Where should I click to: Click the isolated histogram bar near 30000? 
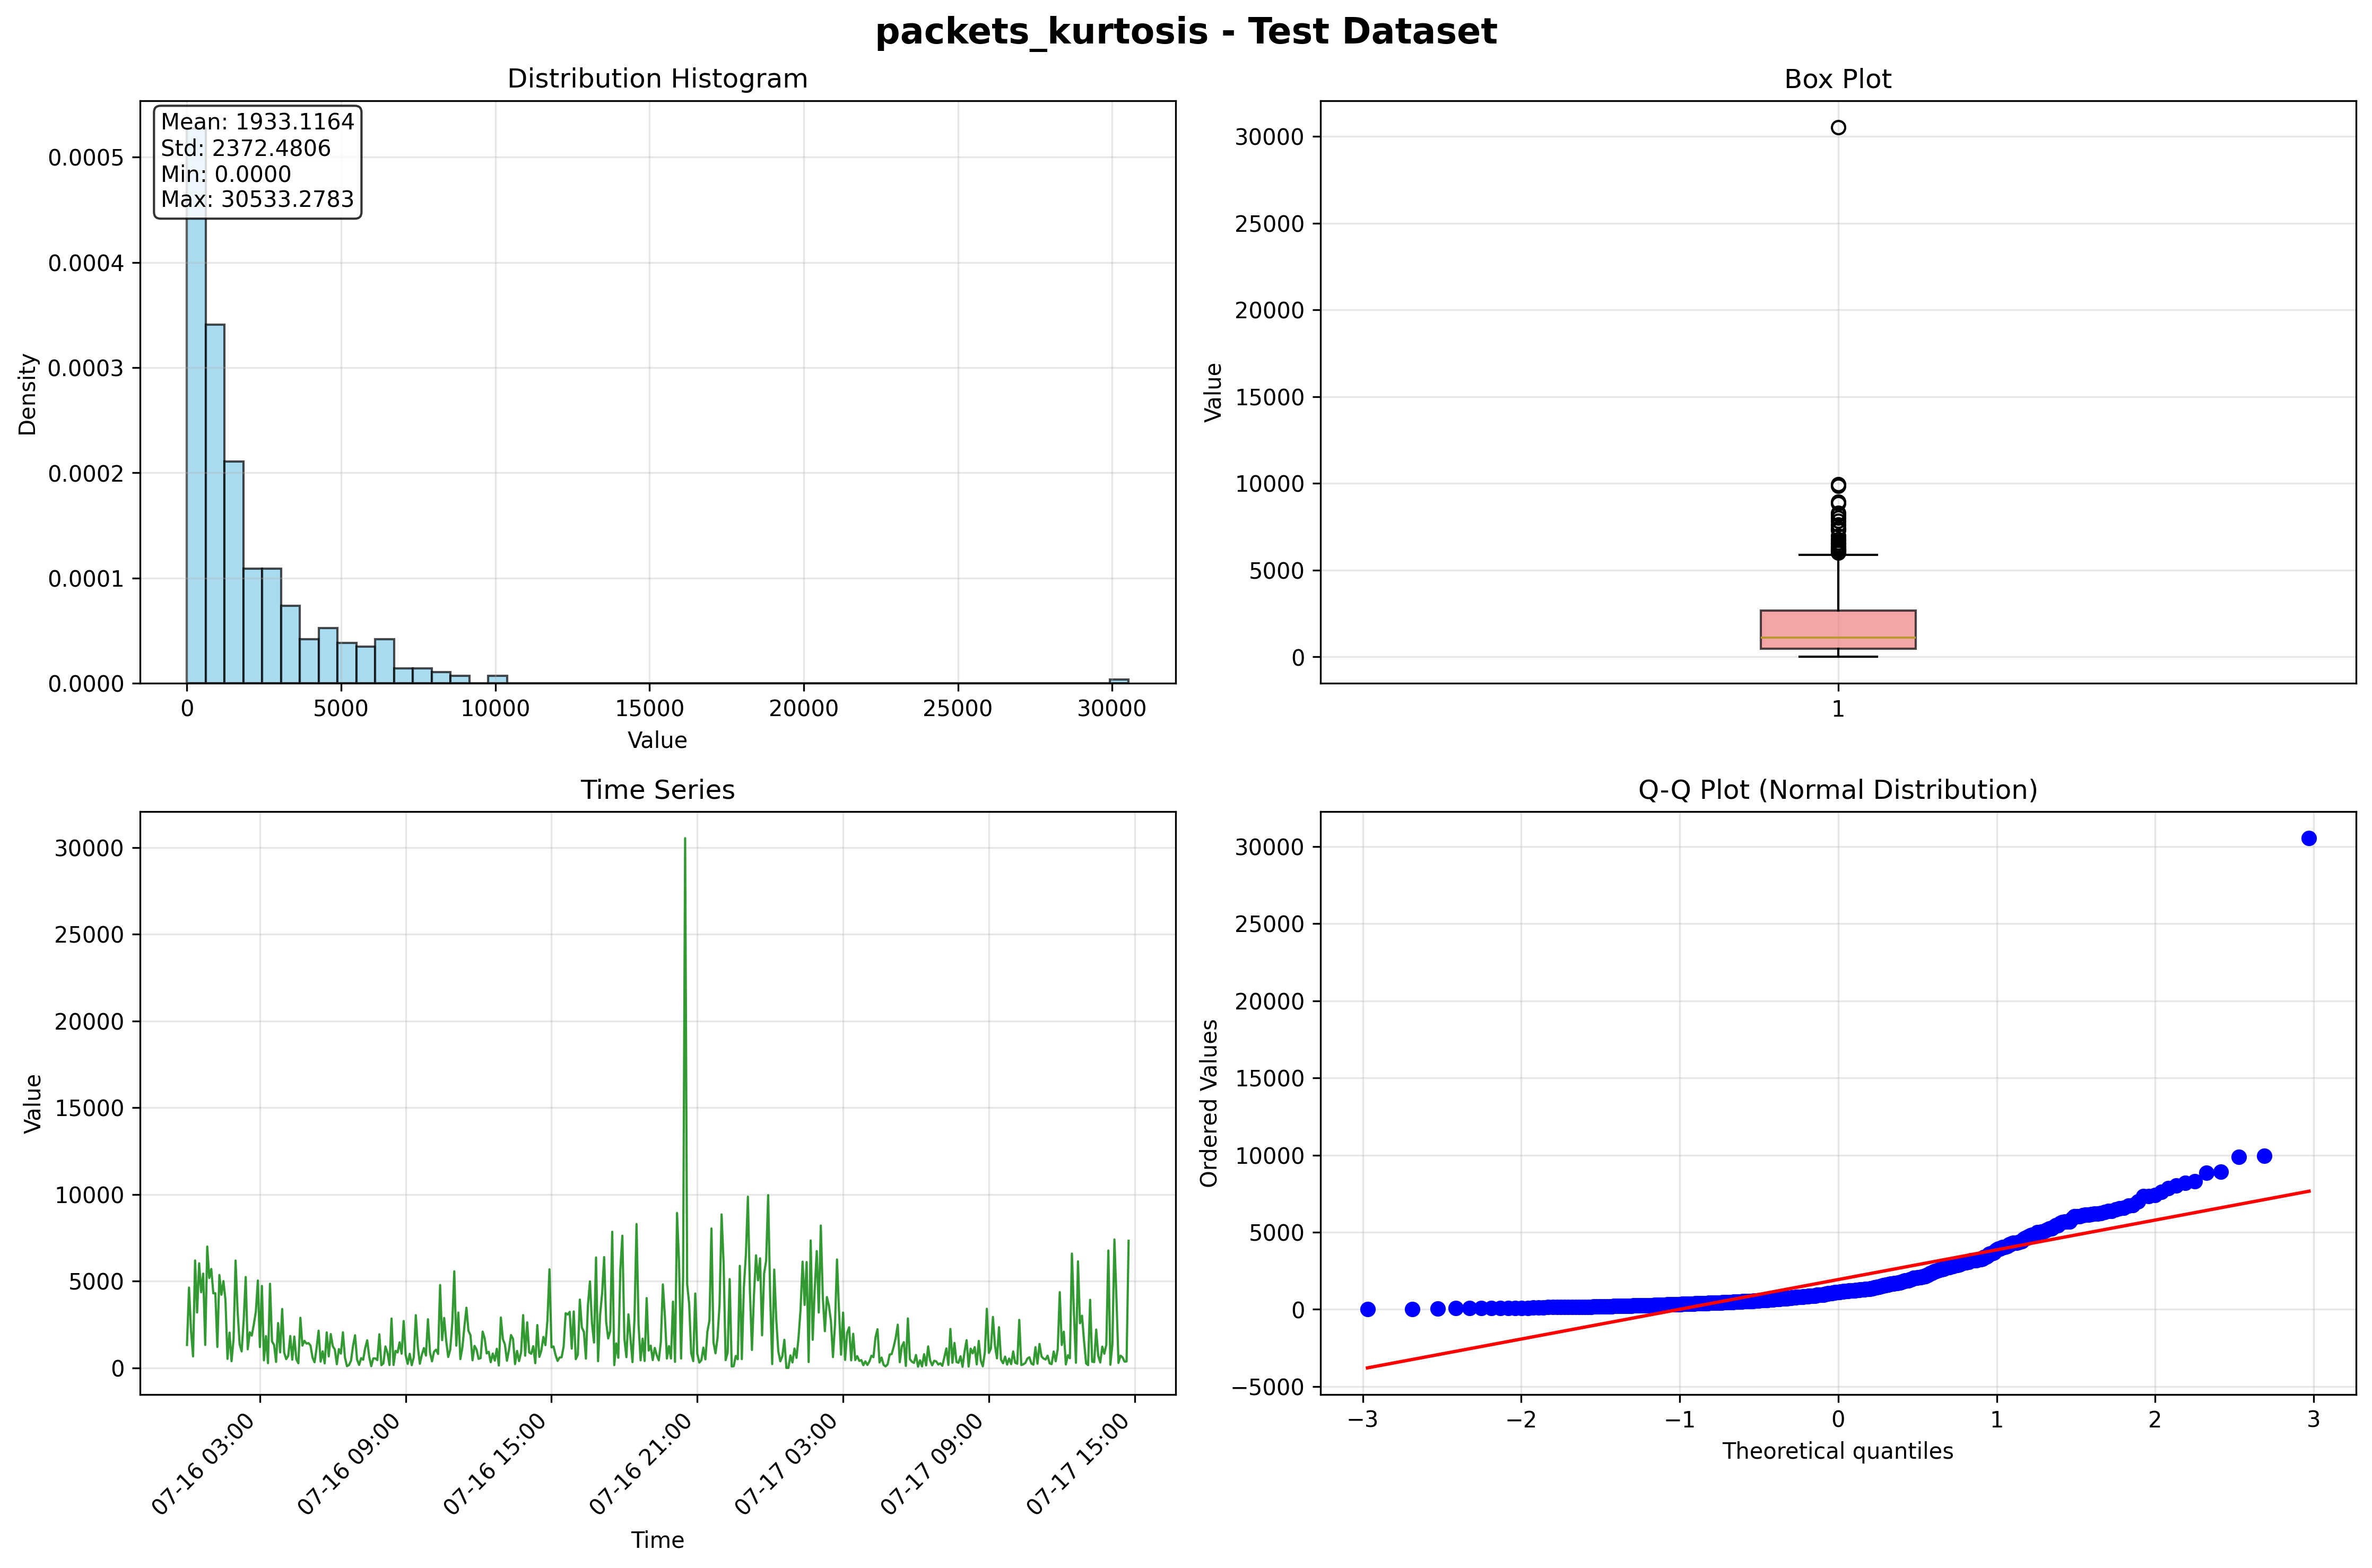[1119, 681]
